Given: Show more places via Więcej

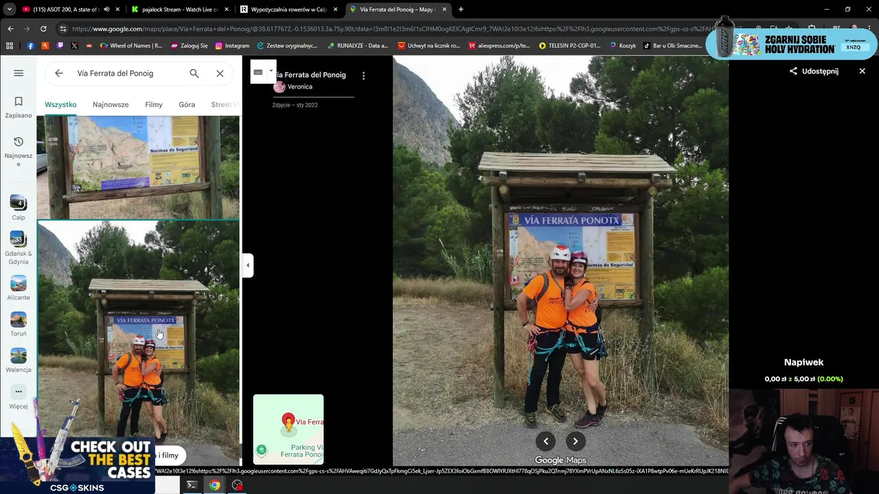Looking at the screenshot, I should 19,397.
